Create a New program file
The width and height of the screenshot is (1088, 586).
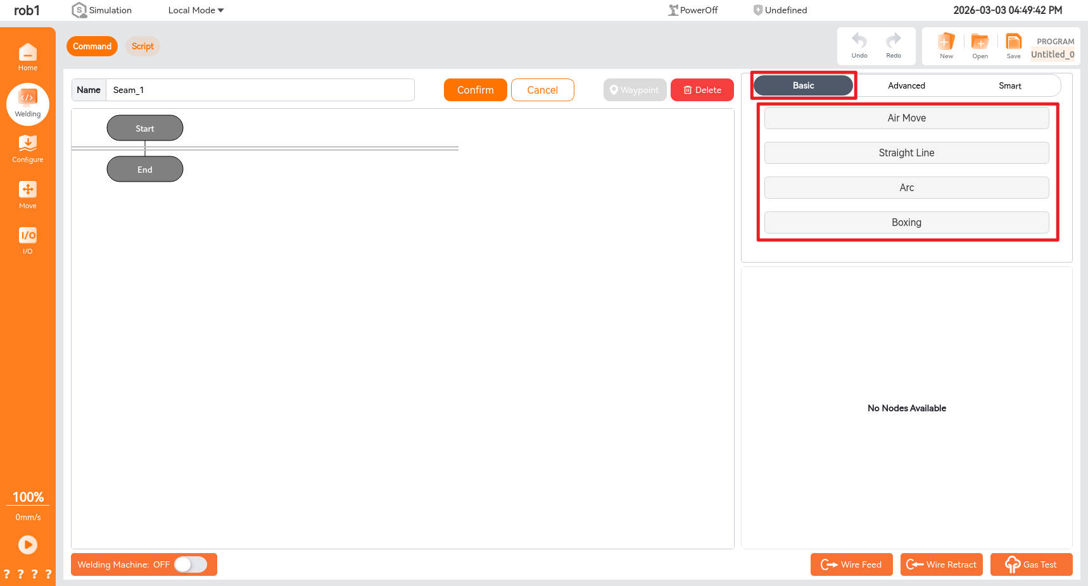click(x=946, y=45)
